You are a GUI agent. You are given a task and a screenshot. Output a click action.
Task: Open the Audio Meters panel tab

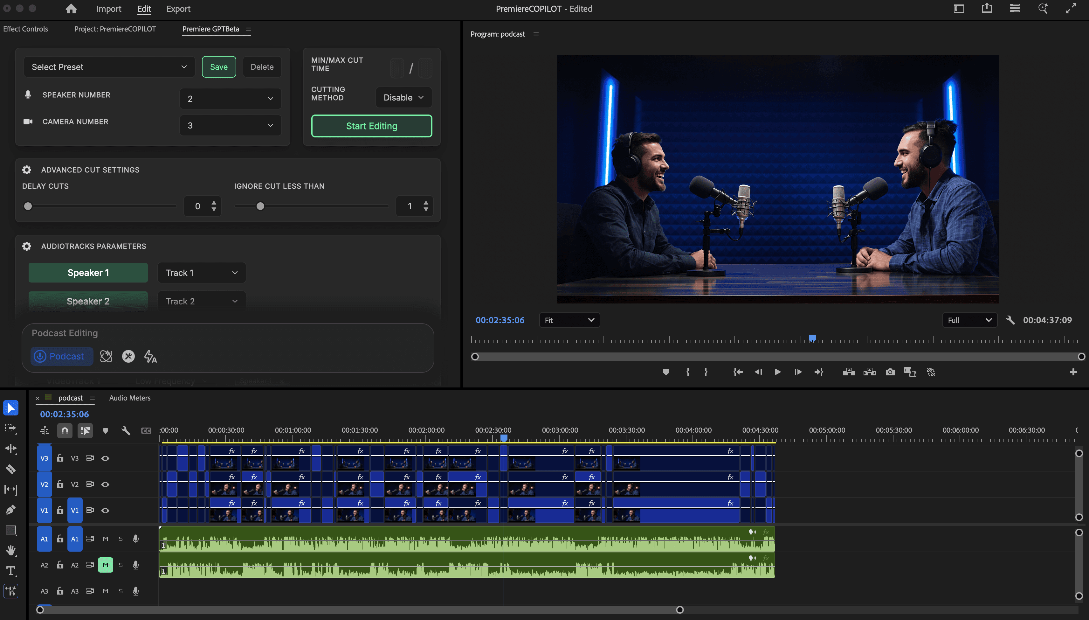point(129,398)
